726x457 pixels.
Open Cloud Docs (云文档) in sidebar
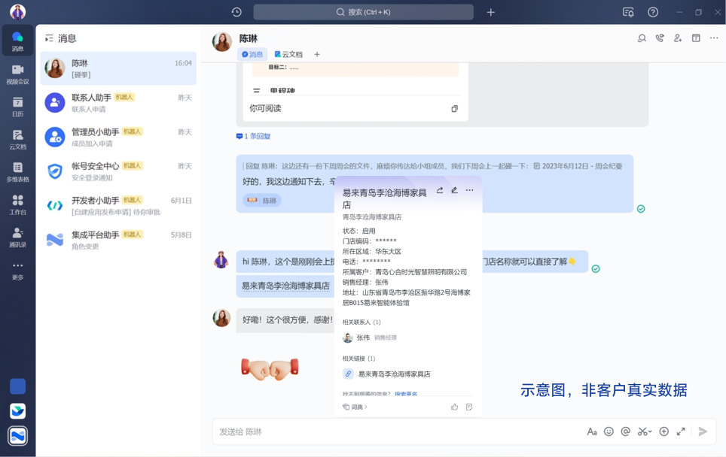click(x=17, y=139)
